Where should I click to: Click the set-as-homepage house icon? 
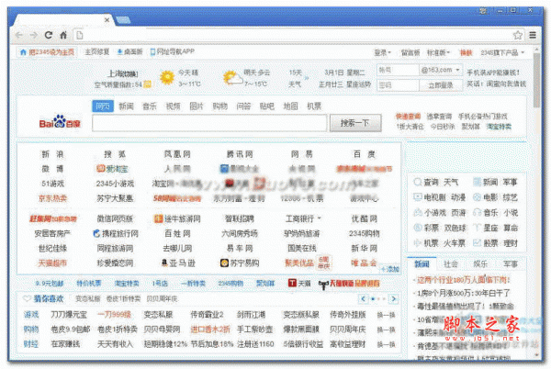pos(23,52)
